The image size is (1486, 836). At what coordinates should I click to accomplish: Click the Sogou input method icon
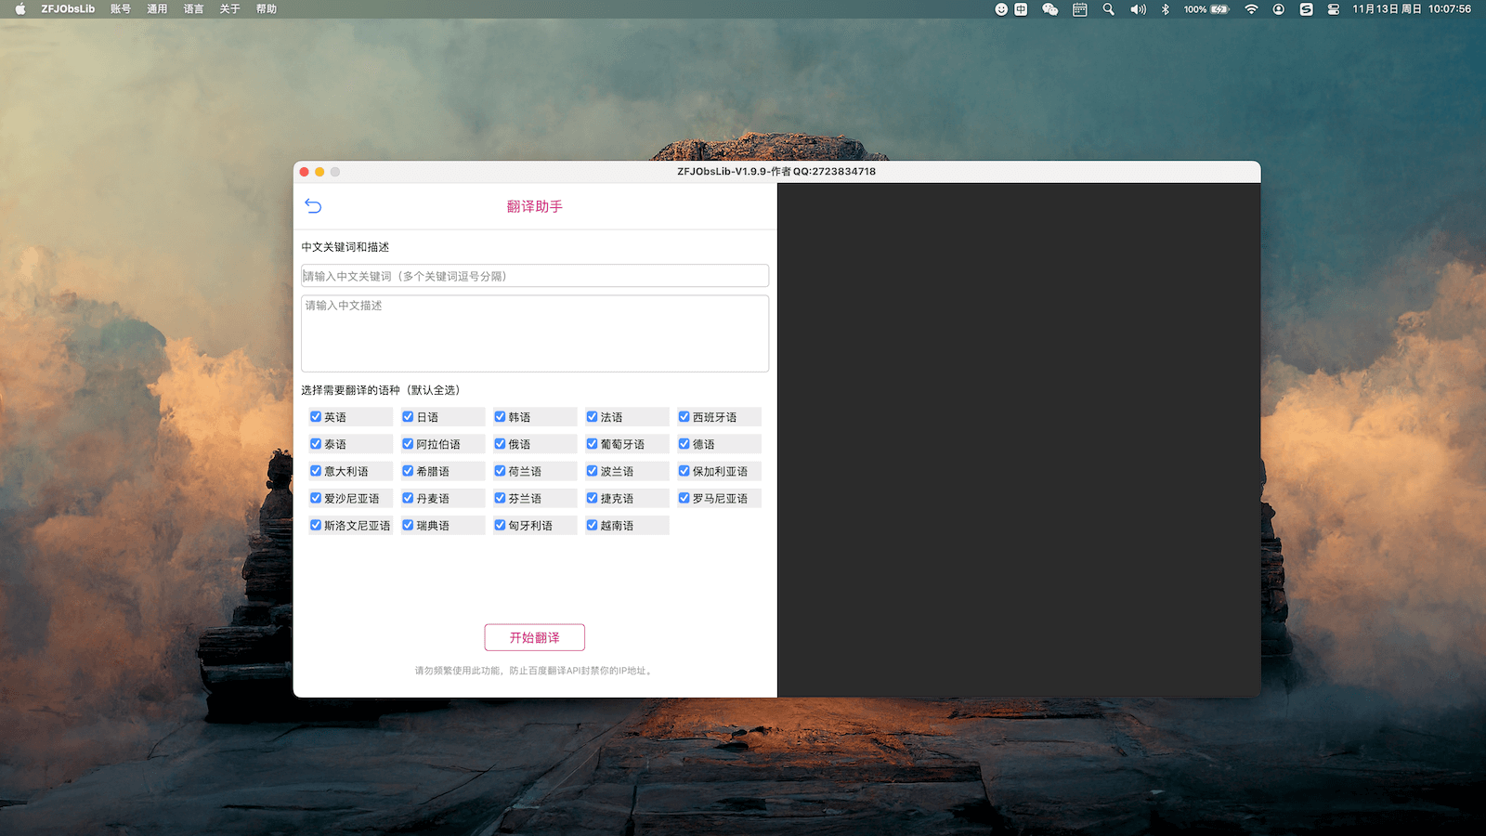1306,9
